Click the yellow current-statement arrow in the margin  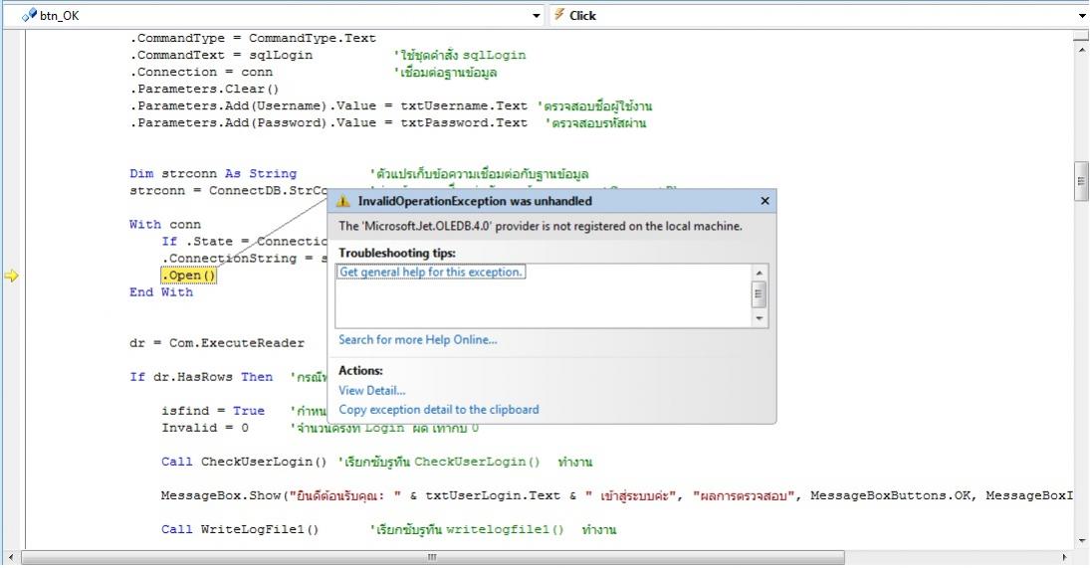11,276
